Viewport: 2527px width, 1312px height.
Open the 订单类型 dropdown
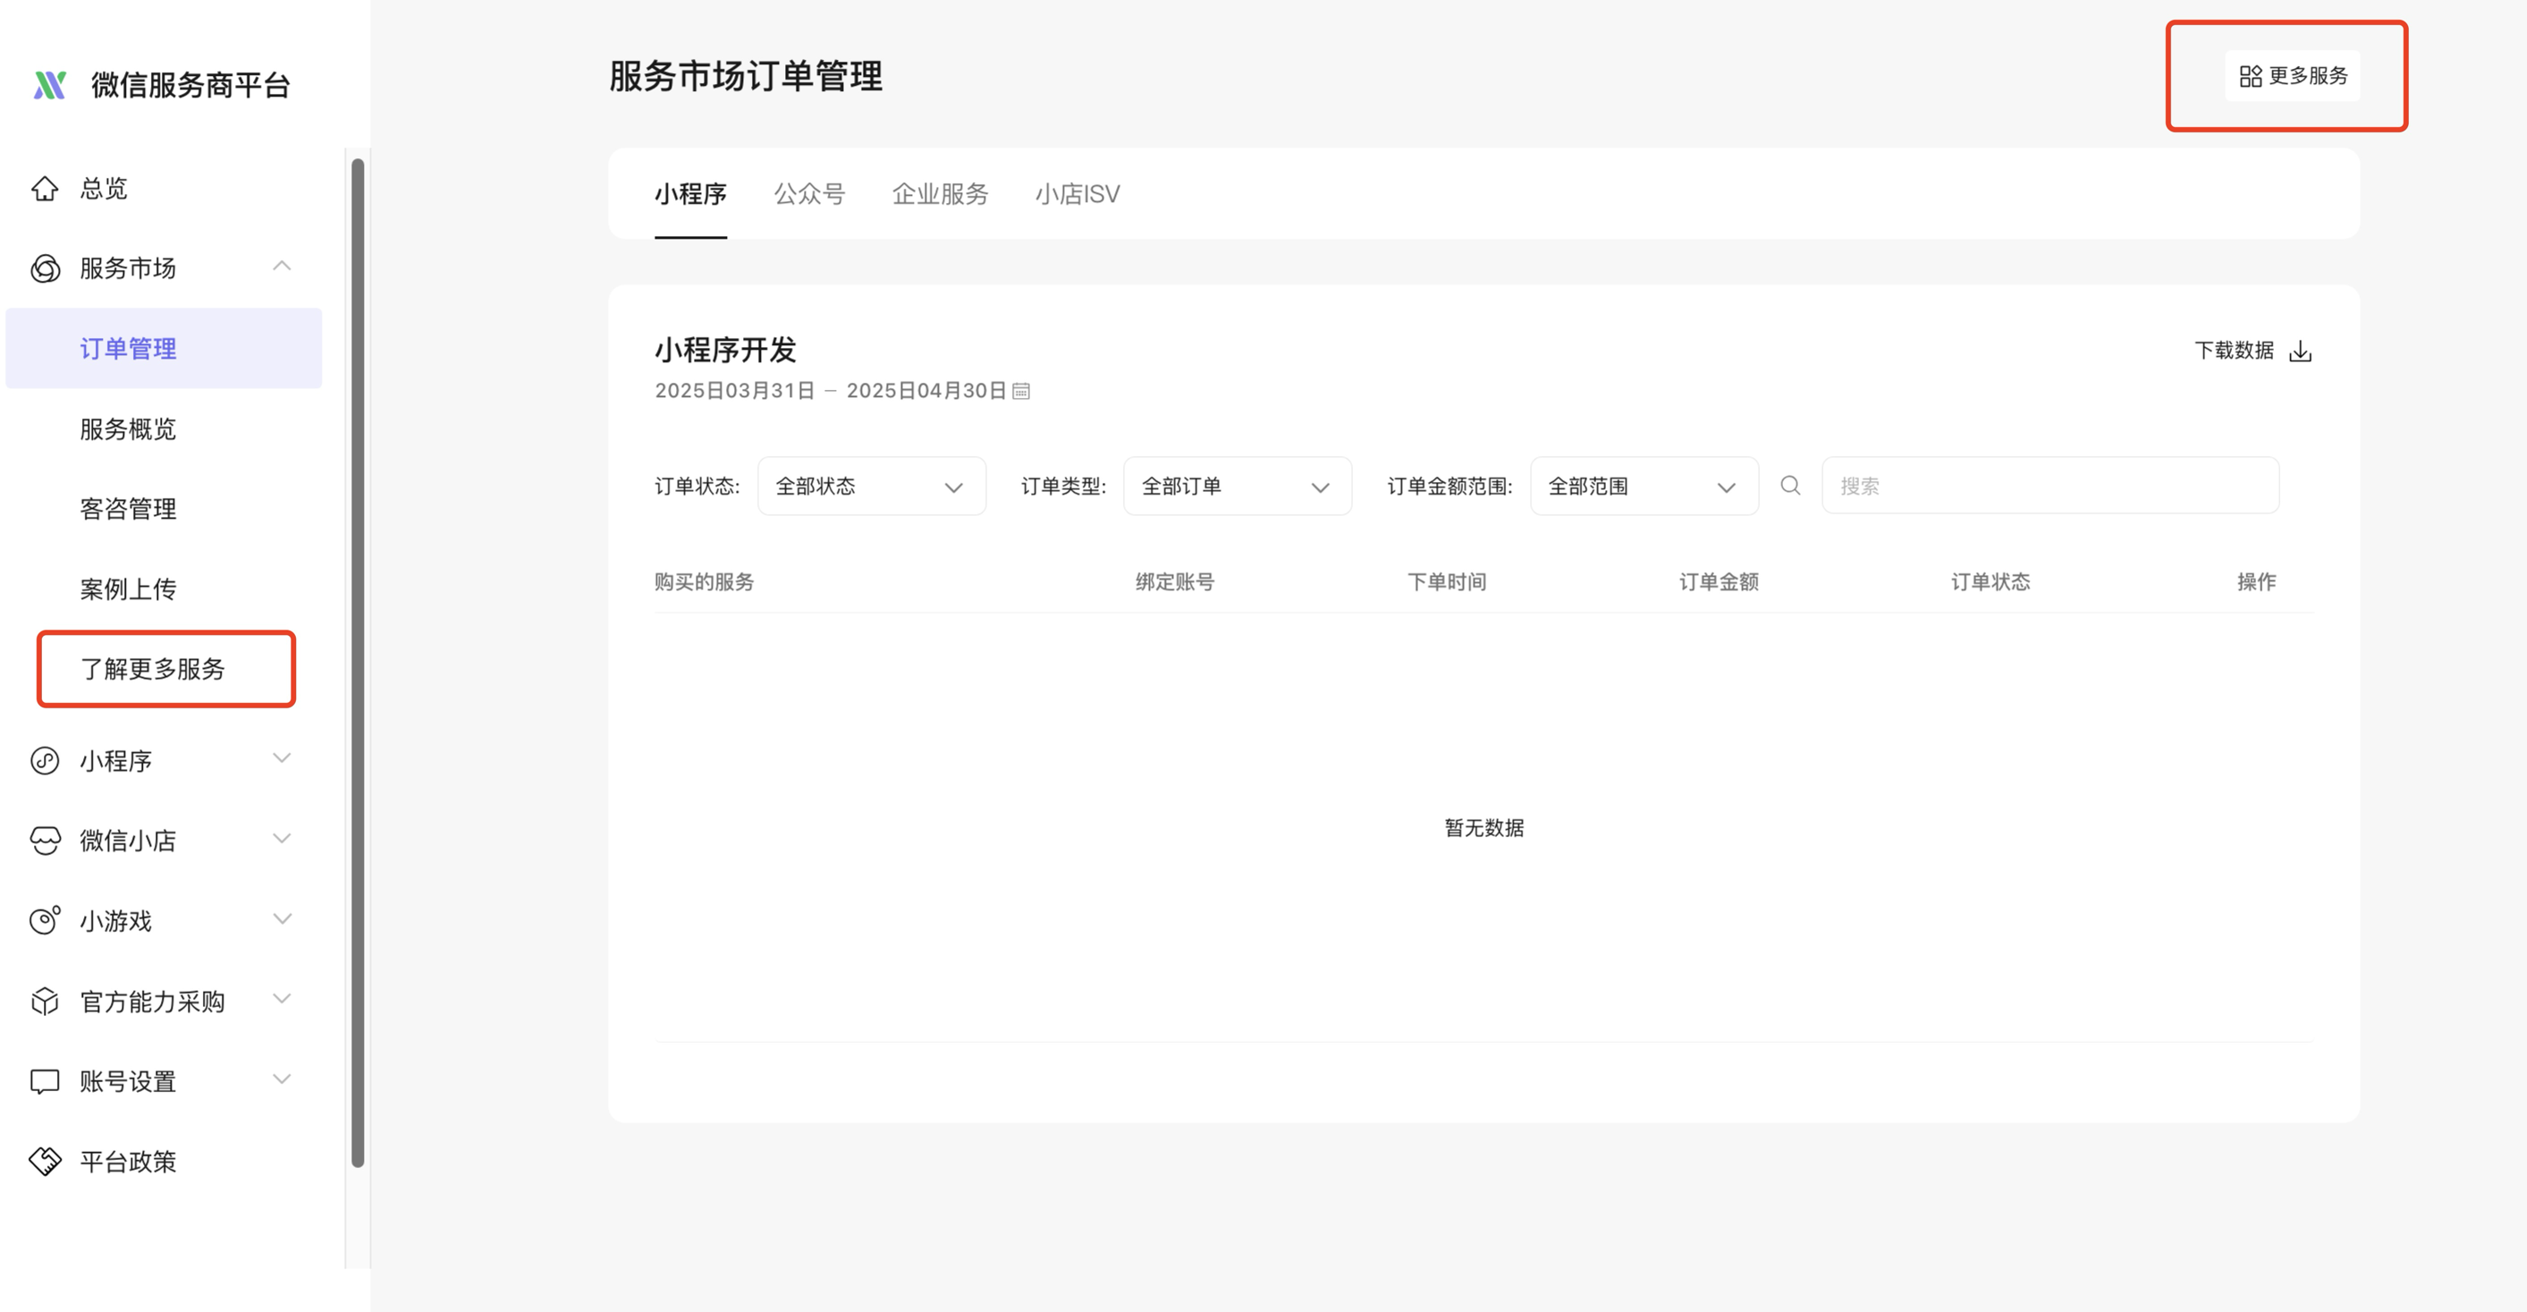[1237, 486]
